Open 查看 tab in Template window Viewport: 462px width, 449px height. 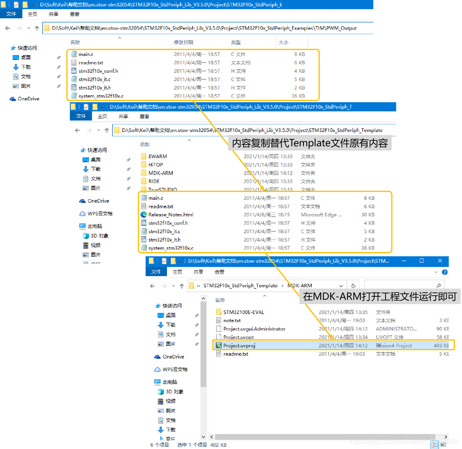[x=144, y=116]
